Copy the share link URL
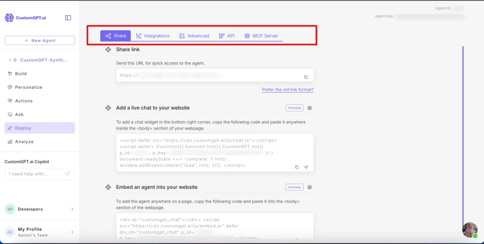This screenshot has width=484, height=244. pos(306,77)
